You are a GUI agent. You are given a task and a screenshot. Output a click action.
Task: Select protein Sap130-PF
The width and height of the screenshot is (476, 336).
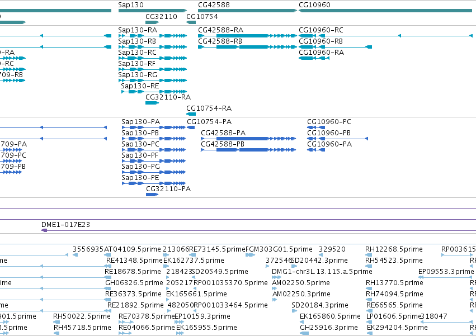(154, 161)
